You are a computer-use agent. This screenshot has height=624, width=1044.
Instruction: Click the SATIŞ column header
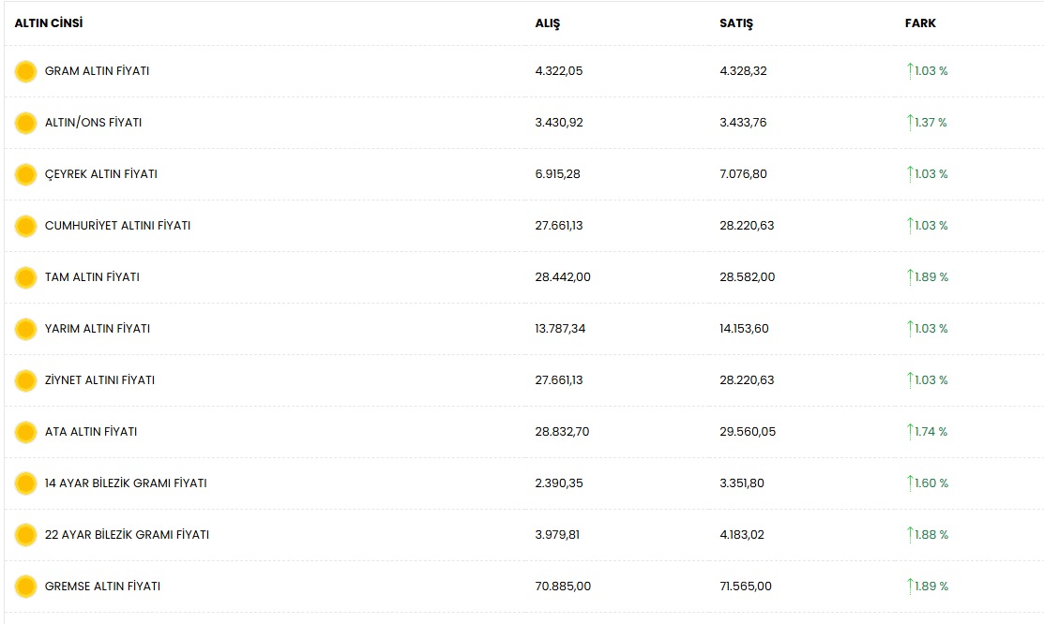[x=735, y=23]
